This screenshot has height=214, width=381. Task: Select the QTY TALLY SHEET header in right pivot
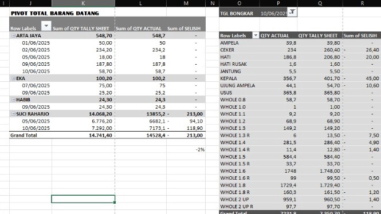318,35
